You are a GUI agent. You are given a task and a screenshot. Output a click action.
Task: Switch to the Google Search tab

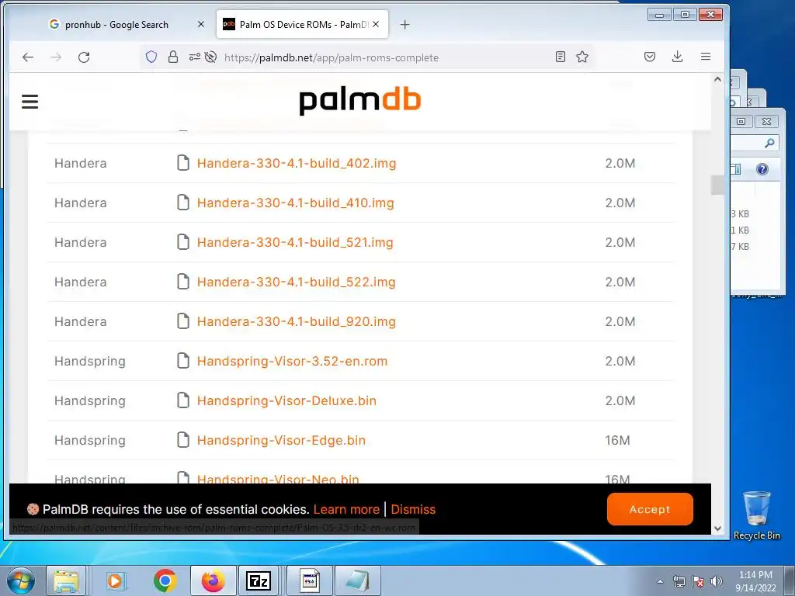point(115,24)
